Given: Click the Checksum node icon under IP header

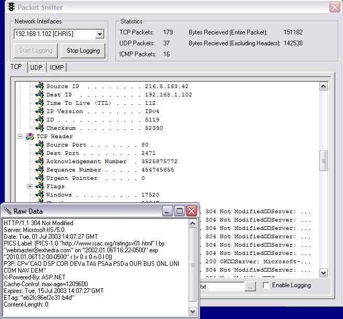Looking at the screenshot, I should (x=40, y=128).
